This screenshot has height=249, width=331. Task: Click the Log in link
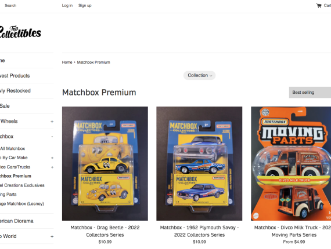(x=67, y=5)
